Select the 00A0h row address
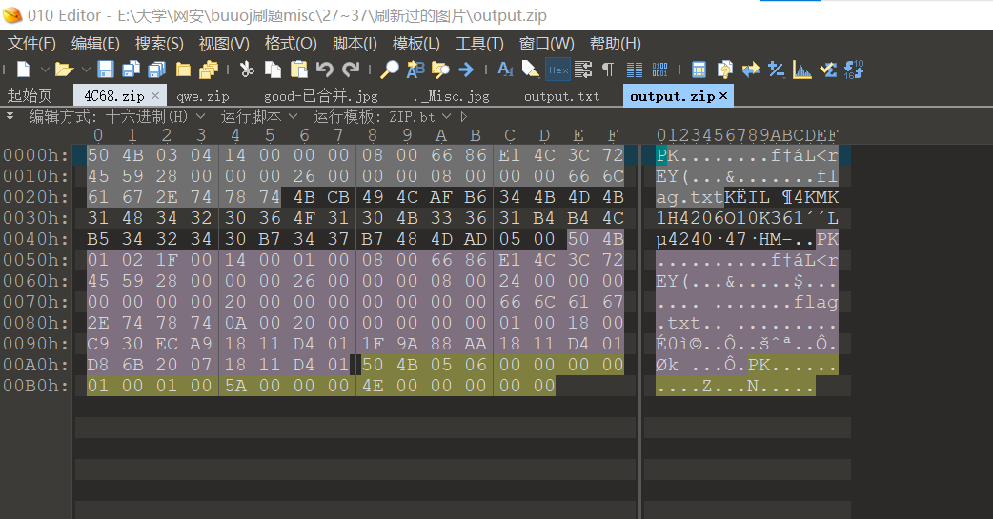This screenshot has height=519, width=993. coord(35,365)
